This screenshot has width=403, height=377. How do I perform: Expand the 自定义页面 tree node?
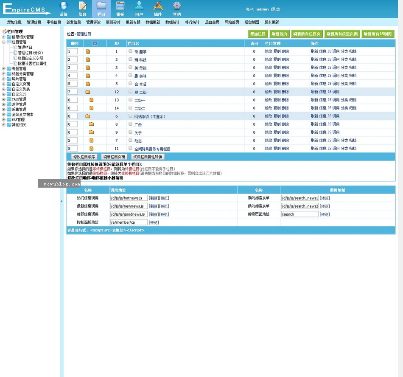point(4,84)
